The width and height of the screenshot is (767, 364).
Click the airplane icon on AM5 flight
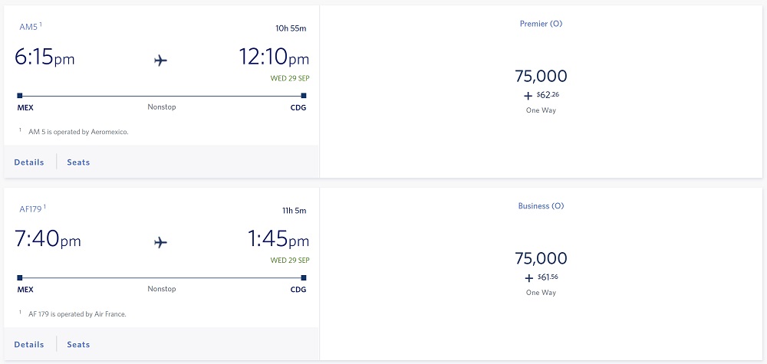[160, 61]
